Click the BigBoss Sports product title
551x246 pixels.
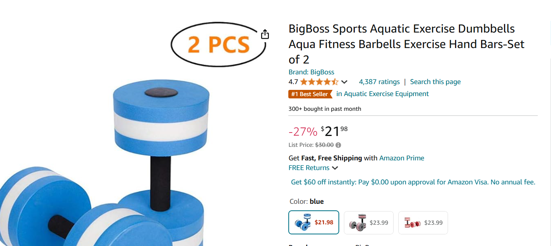click(406, 44)
